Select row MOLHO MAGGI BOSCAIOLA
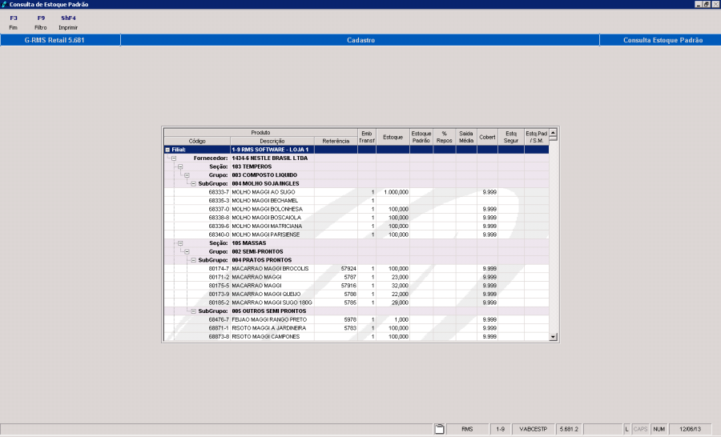Screen dimensions: 721x437 click(356, 218)
